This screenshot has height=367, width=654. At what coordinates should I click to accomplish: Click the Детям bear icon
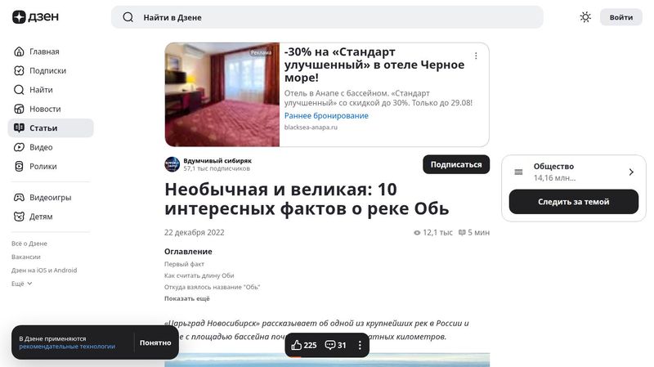(x=19, y=217)
